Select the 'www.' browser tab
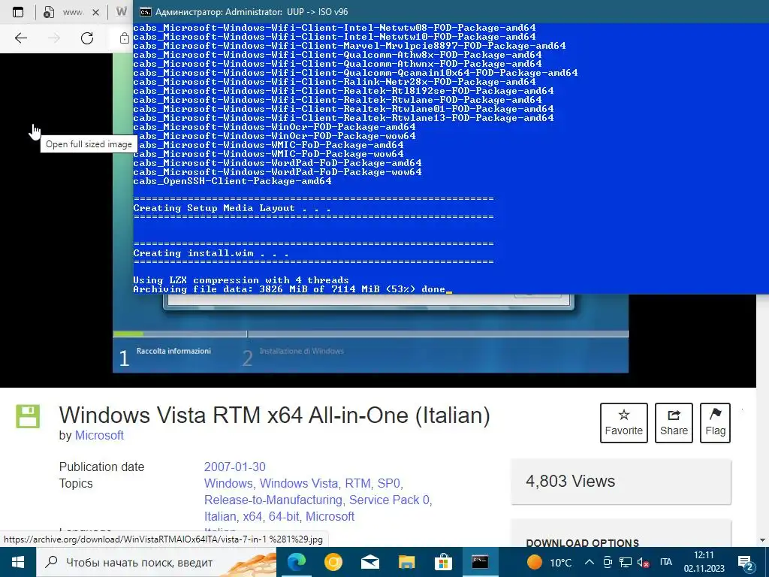 71,12
